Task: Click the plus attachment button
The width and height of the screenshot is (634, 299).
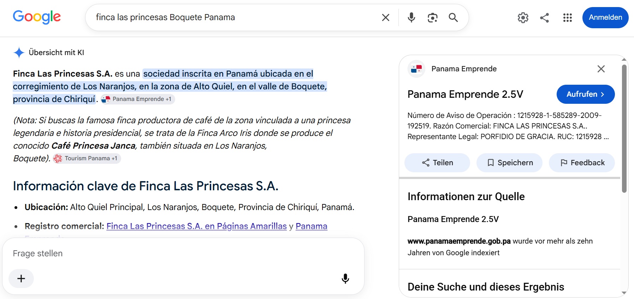Action: [x=21, y=279]
